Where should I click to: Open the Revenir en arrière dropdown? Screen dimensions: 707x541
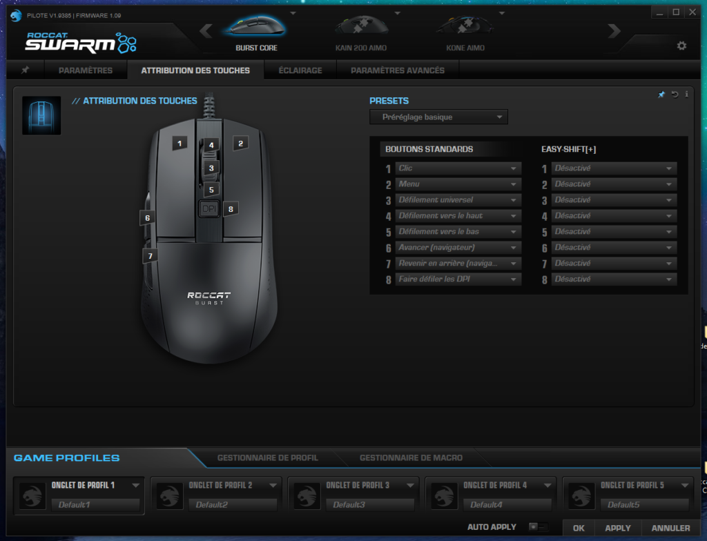point(458,264)
